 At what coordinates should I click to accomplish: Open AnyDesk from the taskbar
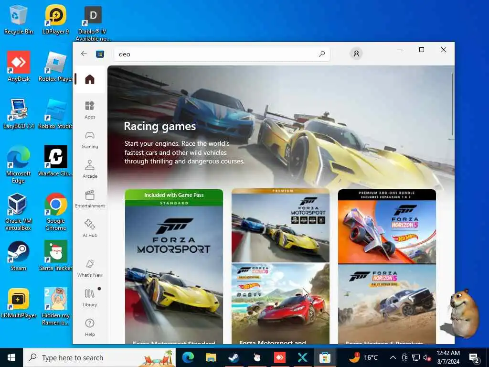[x=279, y=357]
